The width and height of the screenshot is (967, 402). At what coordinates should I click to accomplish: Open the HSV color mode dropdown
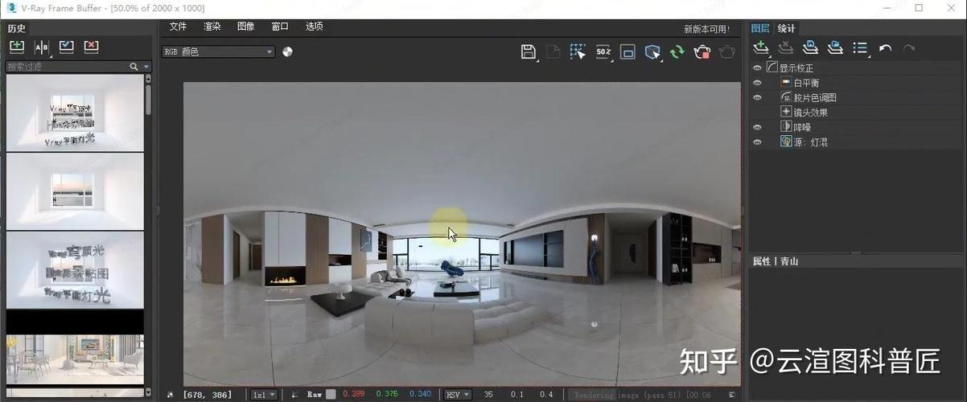click(x=457, y=395)
